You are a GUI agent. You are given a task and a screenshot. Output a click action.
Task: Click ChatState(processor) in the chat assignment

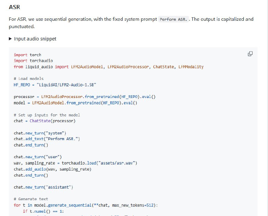pyautogui.click(x=53, y=121)
